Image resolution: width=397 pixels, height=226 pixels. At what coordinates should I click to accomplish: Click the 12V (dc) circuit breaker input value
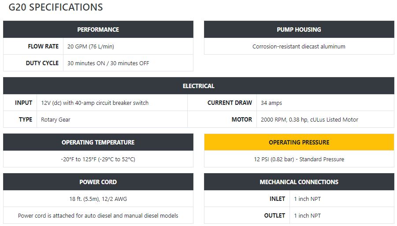tap(95, 103)
